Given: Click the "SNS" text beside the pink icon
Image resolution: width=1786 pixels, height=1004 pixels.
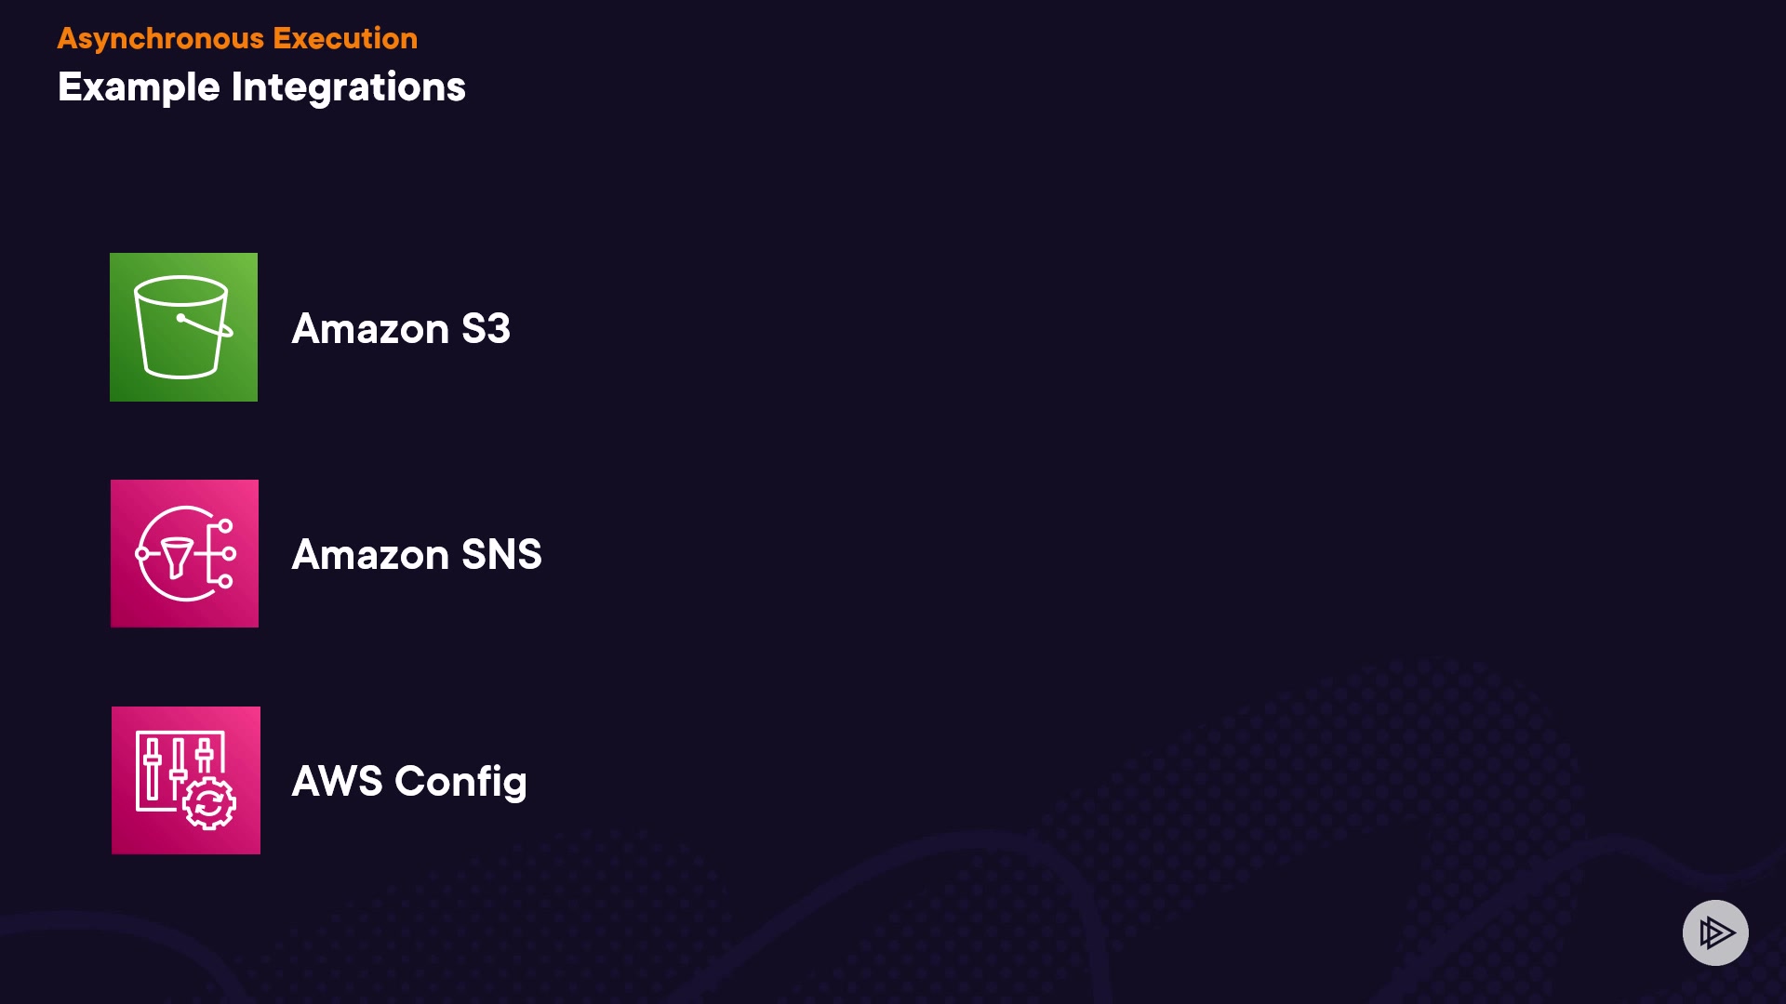Looking at the screenshot, I should pyautogui.click(x=501, y=555).
